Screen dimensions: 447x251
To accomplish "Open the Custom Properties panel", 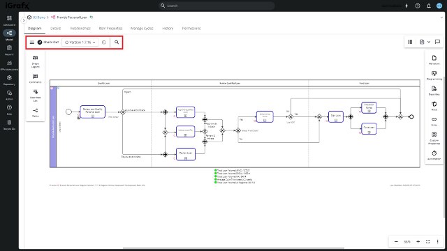I will pyautogui.click(x=434, y=138).
